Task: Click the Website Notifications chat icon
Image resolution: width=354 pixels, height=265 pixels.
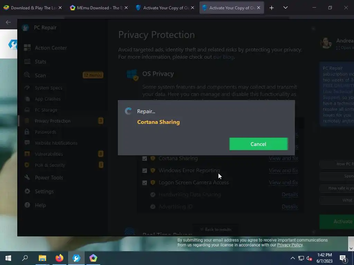Action: pyautogui.click(x=27, y=143)
